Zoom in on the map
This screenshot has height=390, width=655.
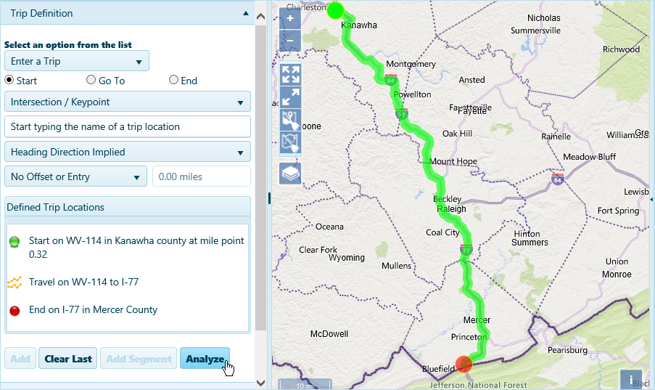click(289, 17)
